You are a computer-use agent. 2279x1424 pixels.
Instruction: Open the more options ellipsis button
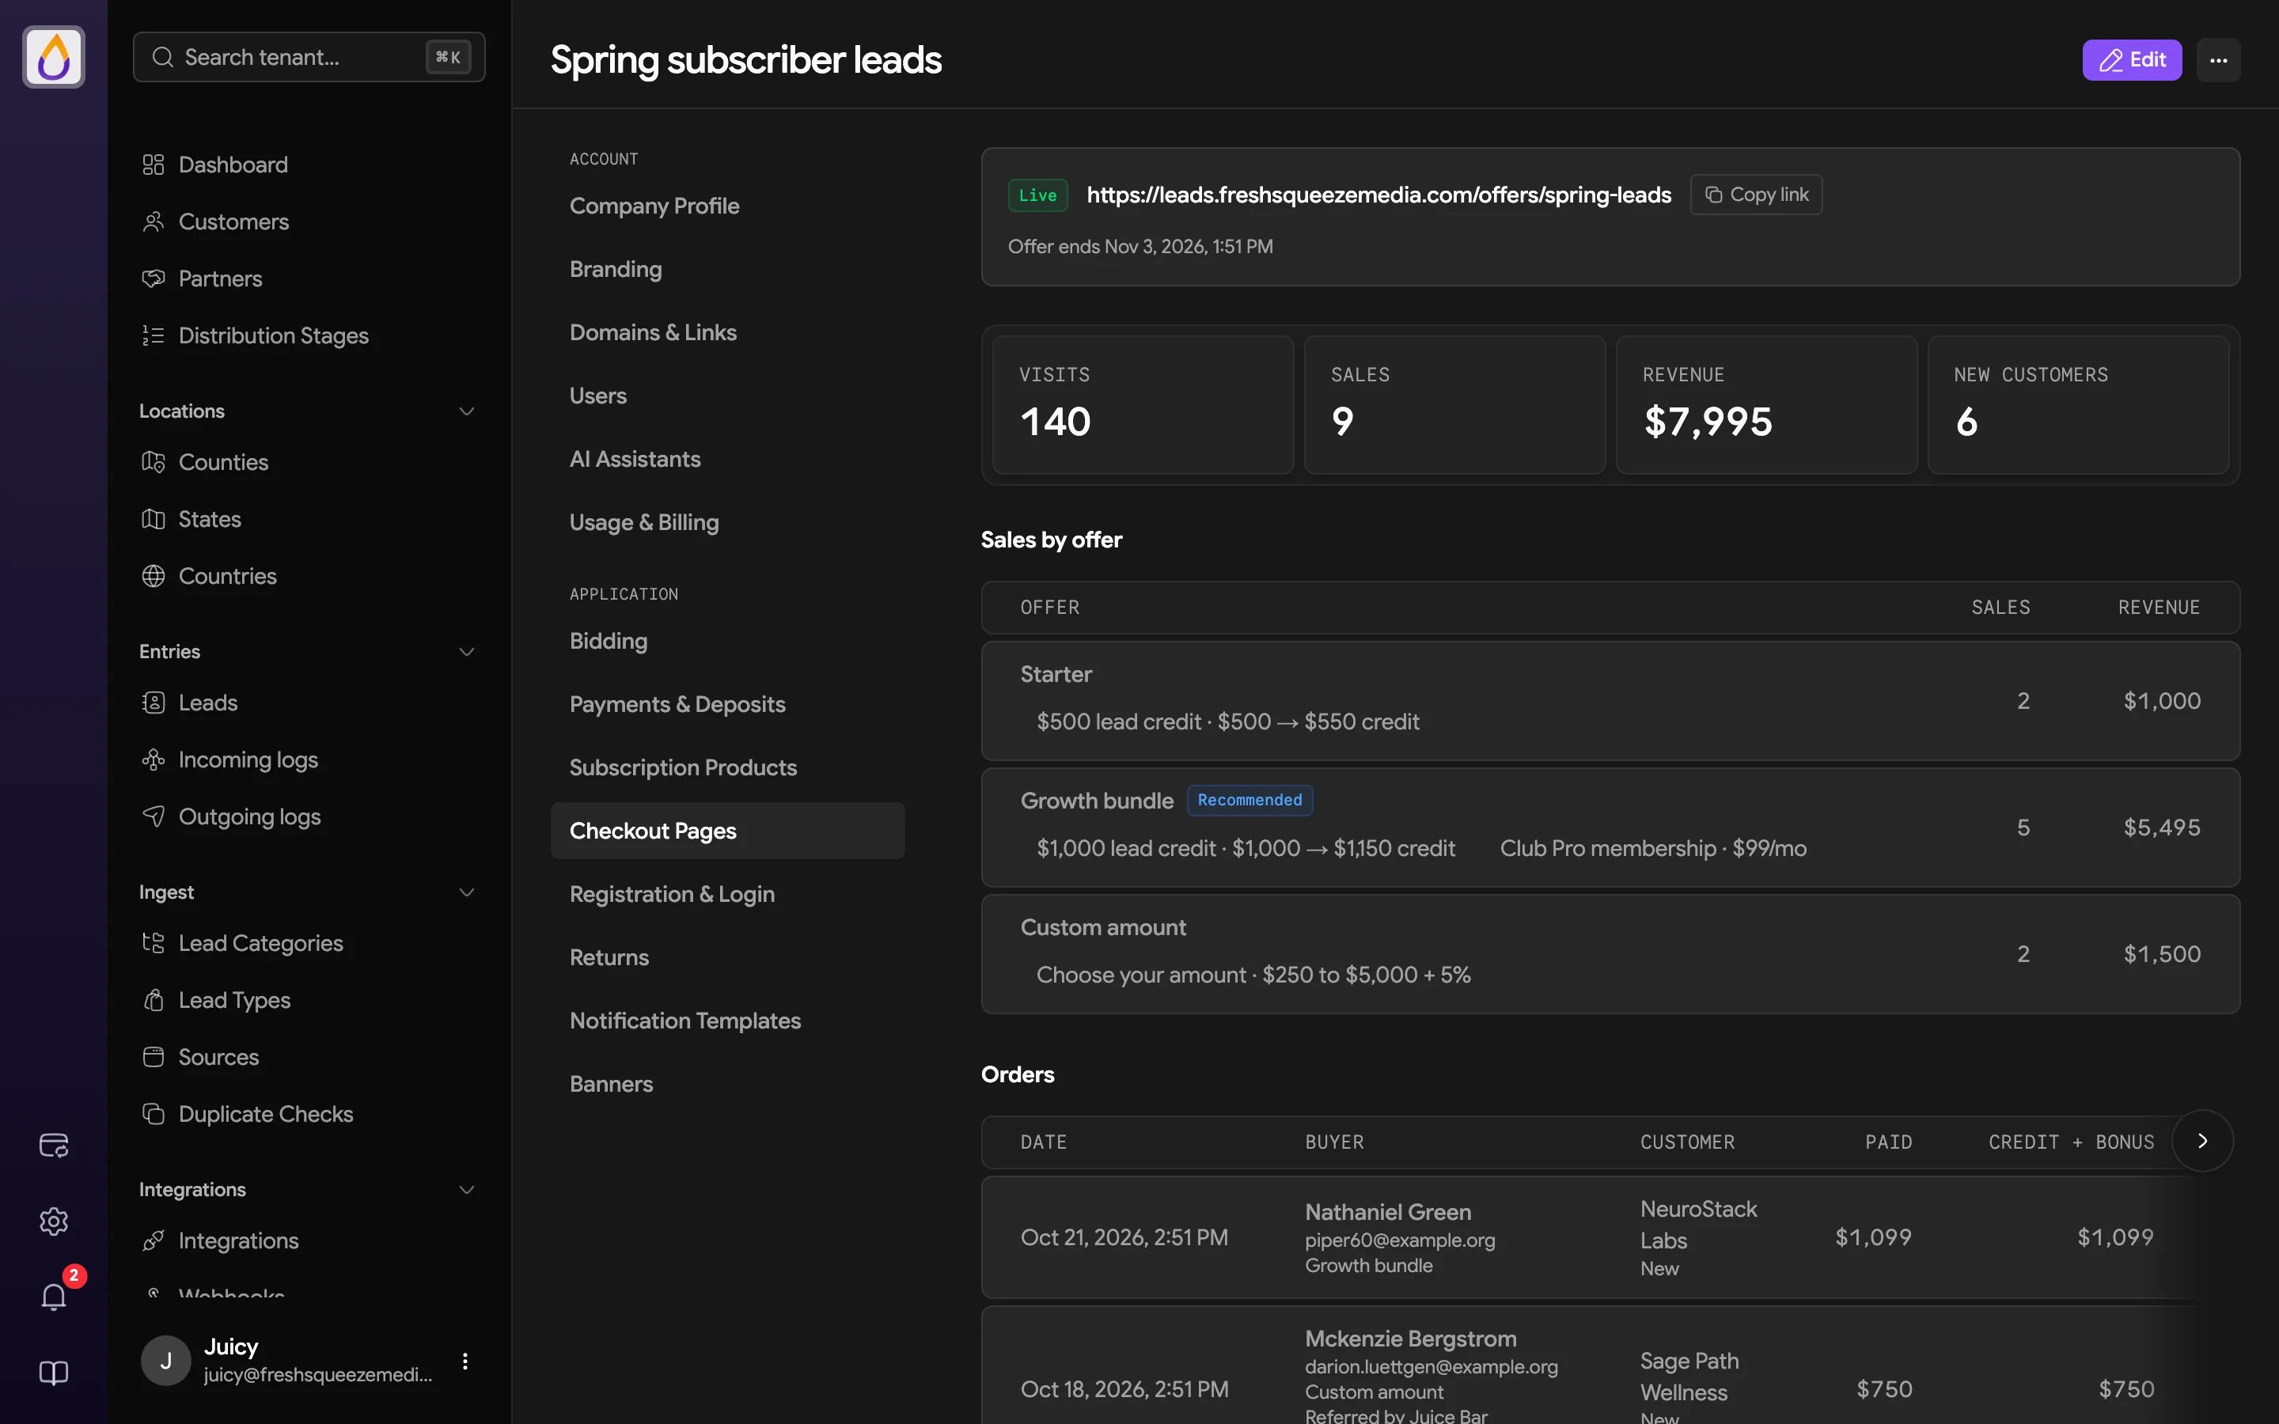click(x=2218, y=60)
